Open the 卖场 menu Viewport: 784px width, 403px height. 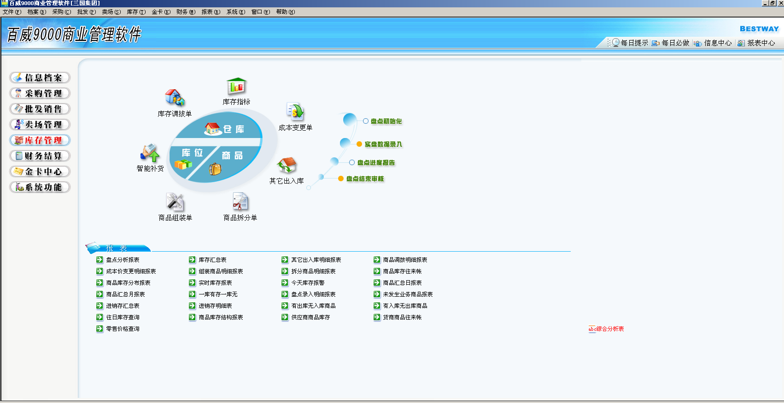[111, 12]
